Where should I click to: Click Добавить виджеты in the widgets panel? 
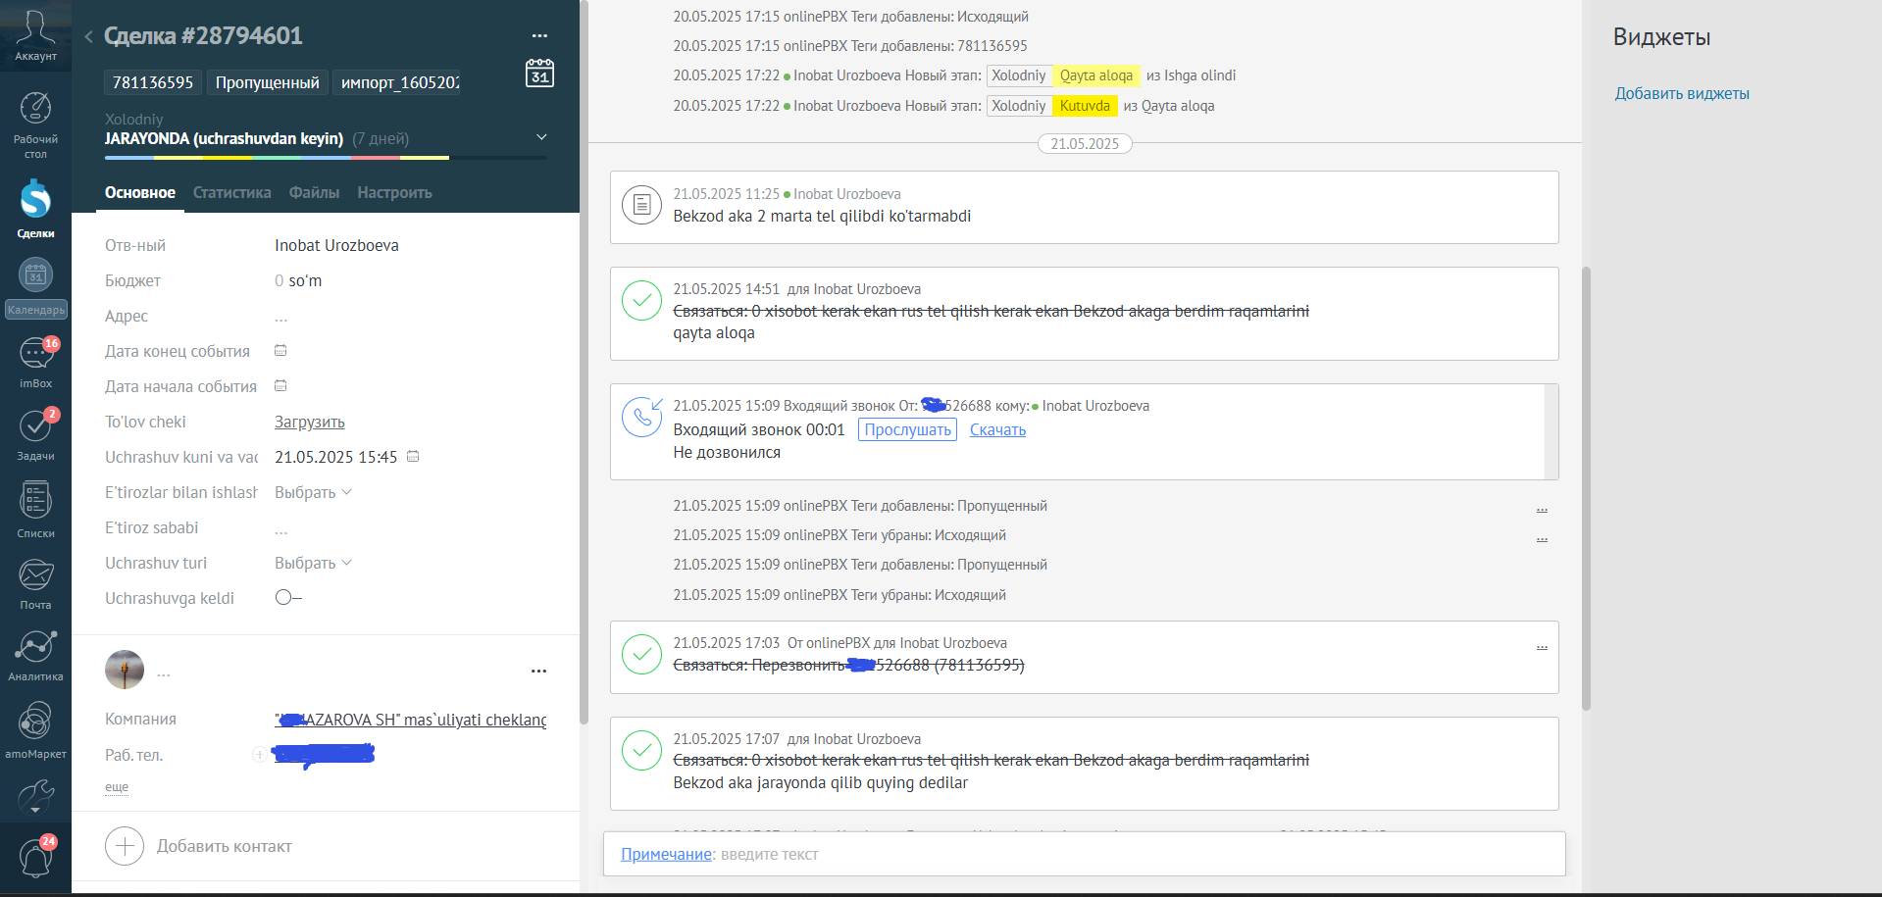1681,93
